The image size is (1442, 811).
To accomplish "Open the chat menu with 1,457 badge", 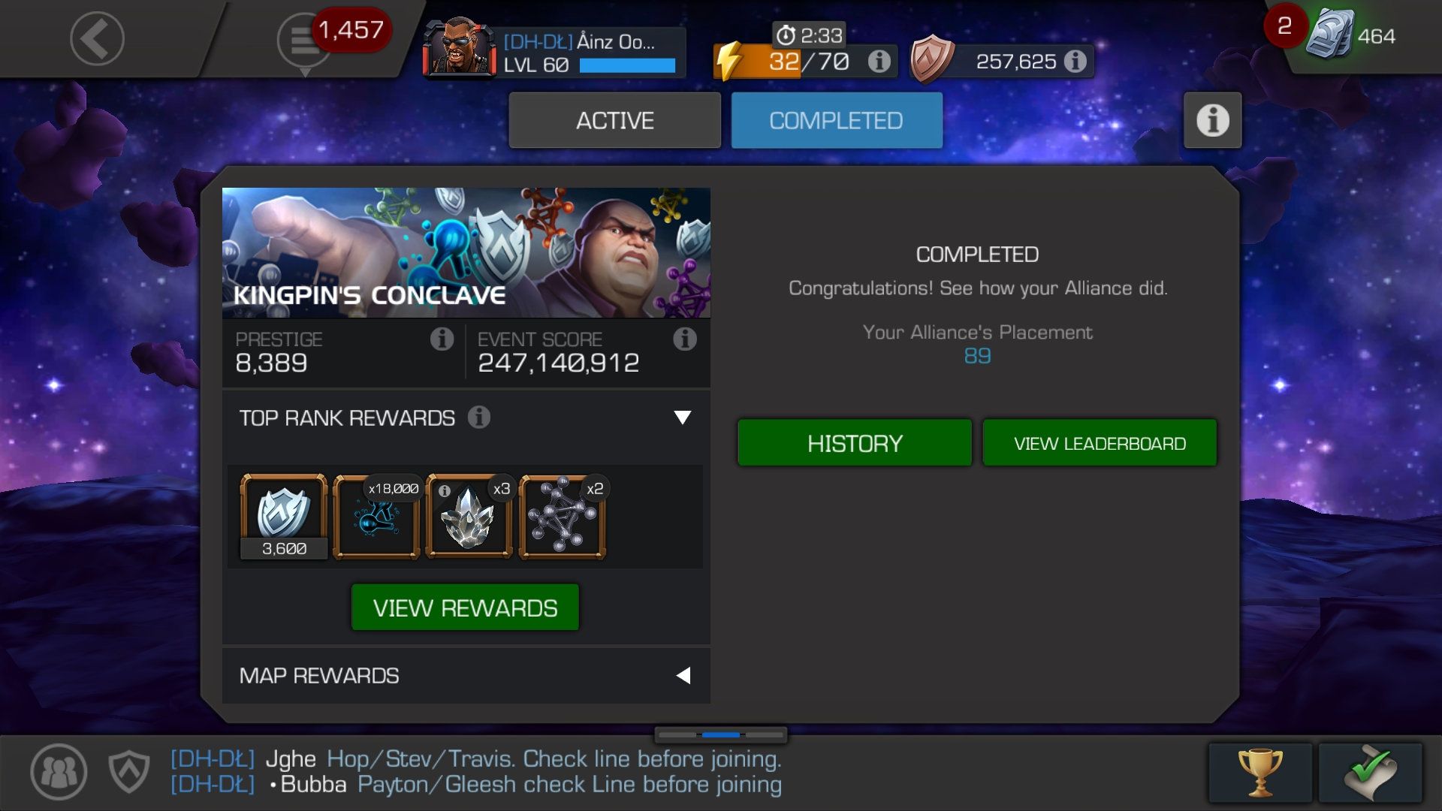I will tap(305, 41).
